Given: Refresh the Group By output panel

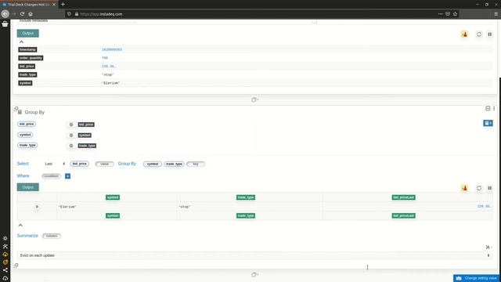Looking at the screenshot, I should (x=479, y=188).
